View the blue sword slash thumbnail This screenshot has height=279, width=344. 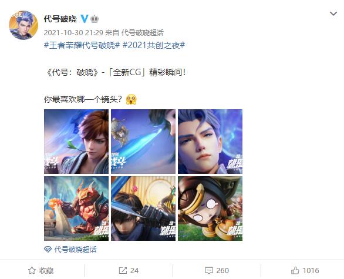pos(143,142)
